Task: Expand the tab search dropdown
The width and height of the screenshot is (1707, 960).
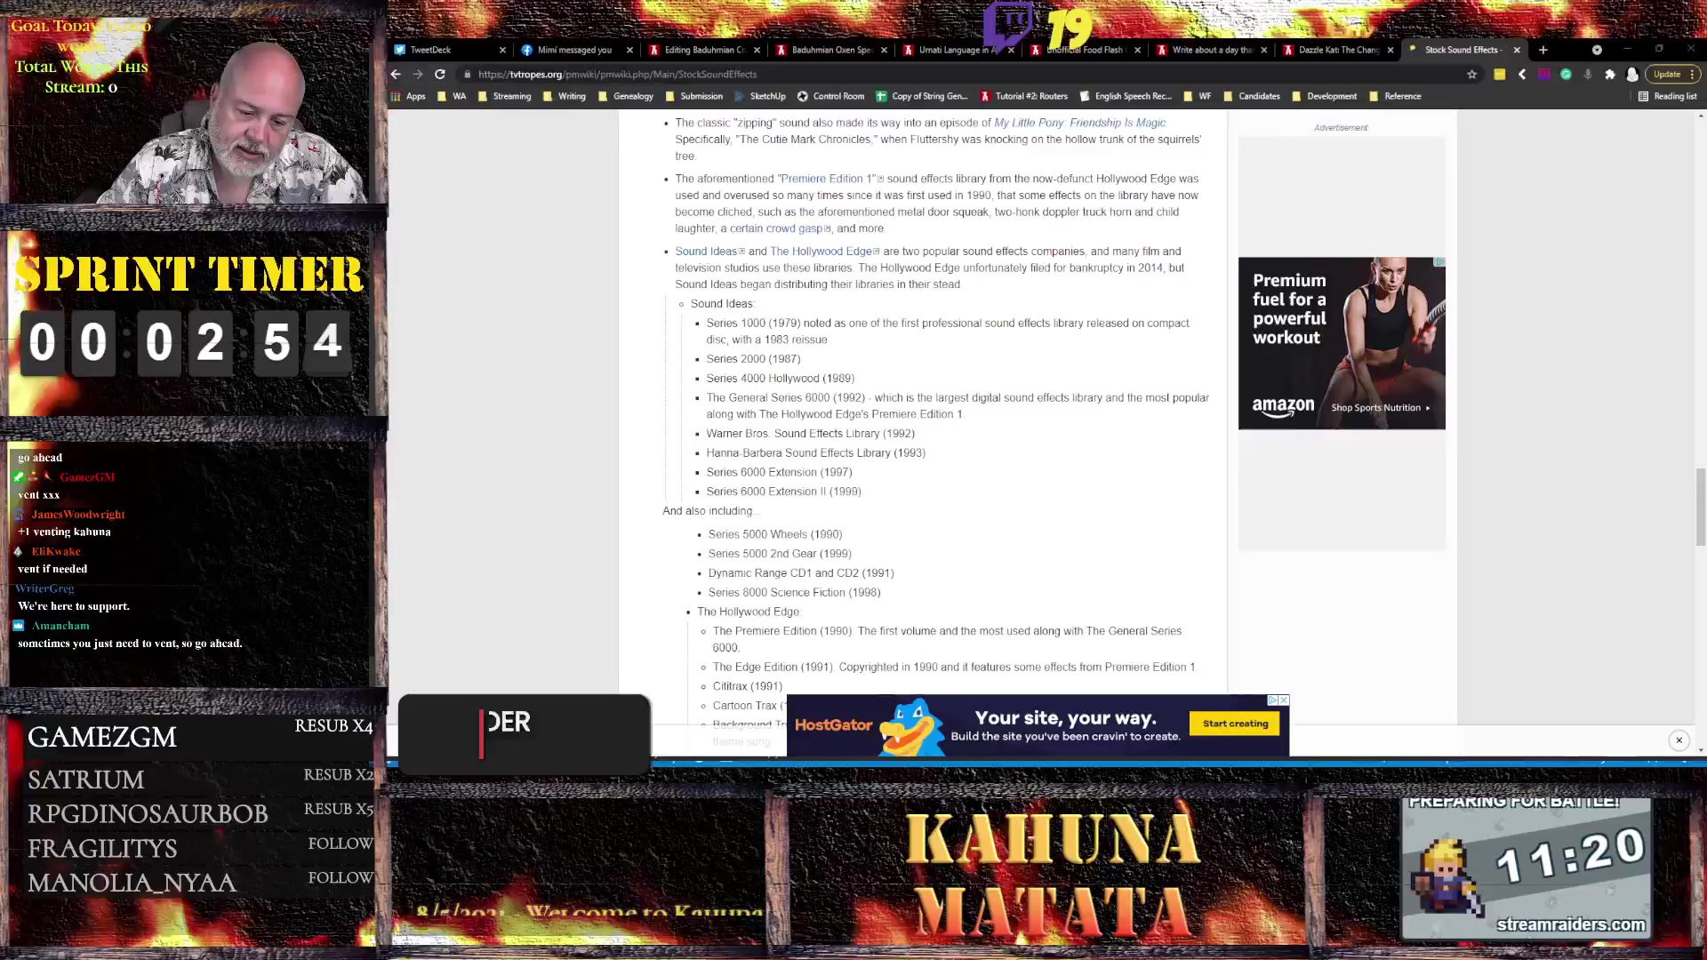Action: point(1597,50)
